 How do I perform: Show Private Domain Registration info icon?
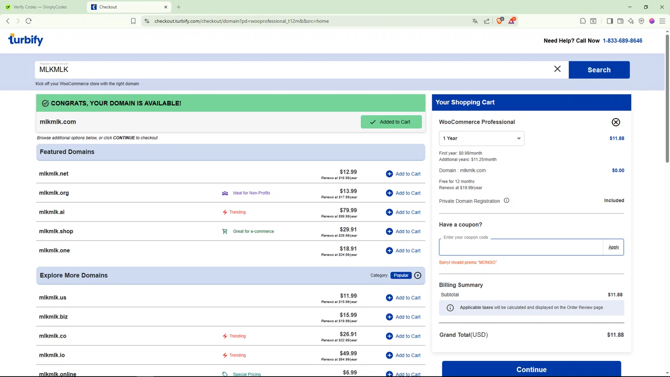tap(507, 201)
